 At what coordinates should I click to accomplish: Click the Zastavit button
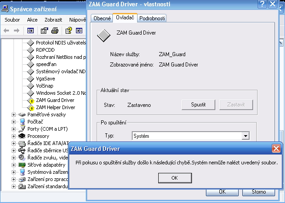[236, 105]
